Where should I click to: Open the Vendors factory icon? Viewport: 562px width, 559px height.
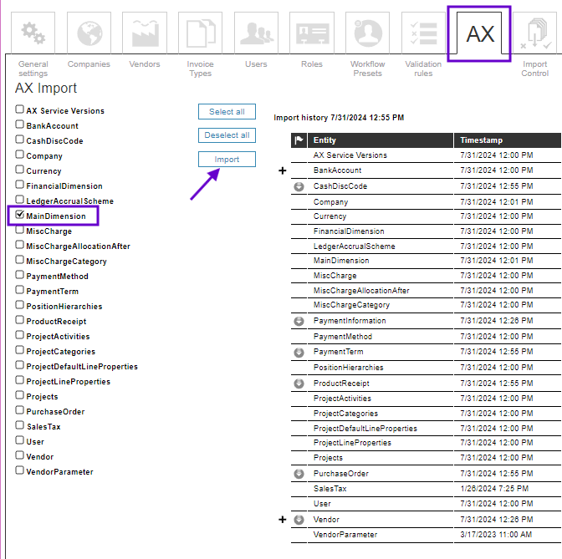tap(145, 33)
